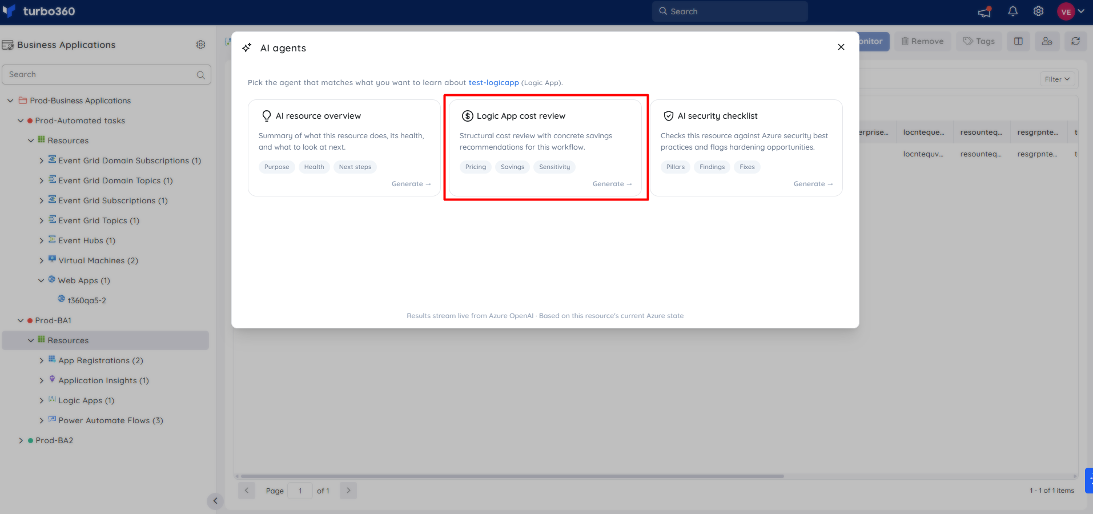Click the Pricing tag
1093x514 pixels.
[x=476, y=167]
